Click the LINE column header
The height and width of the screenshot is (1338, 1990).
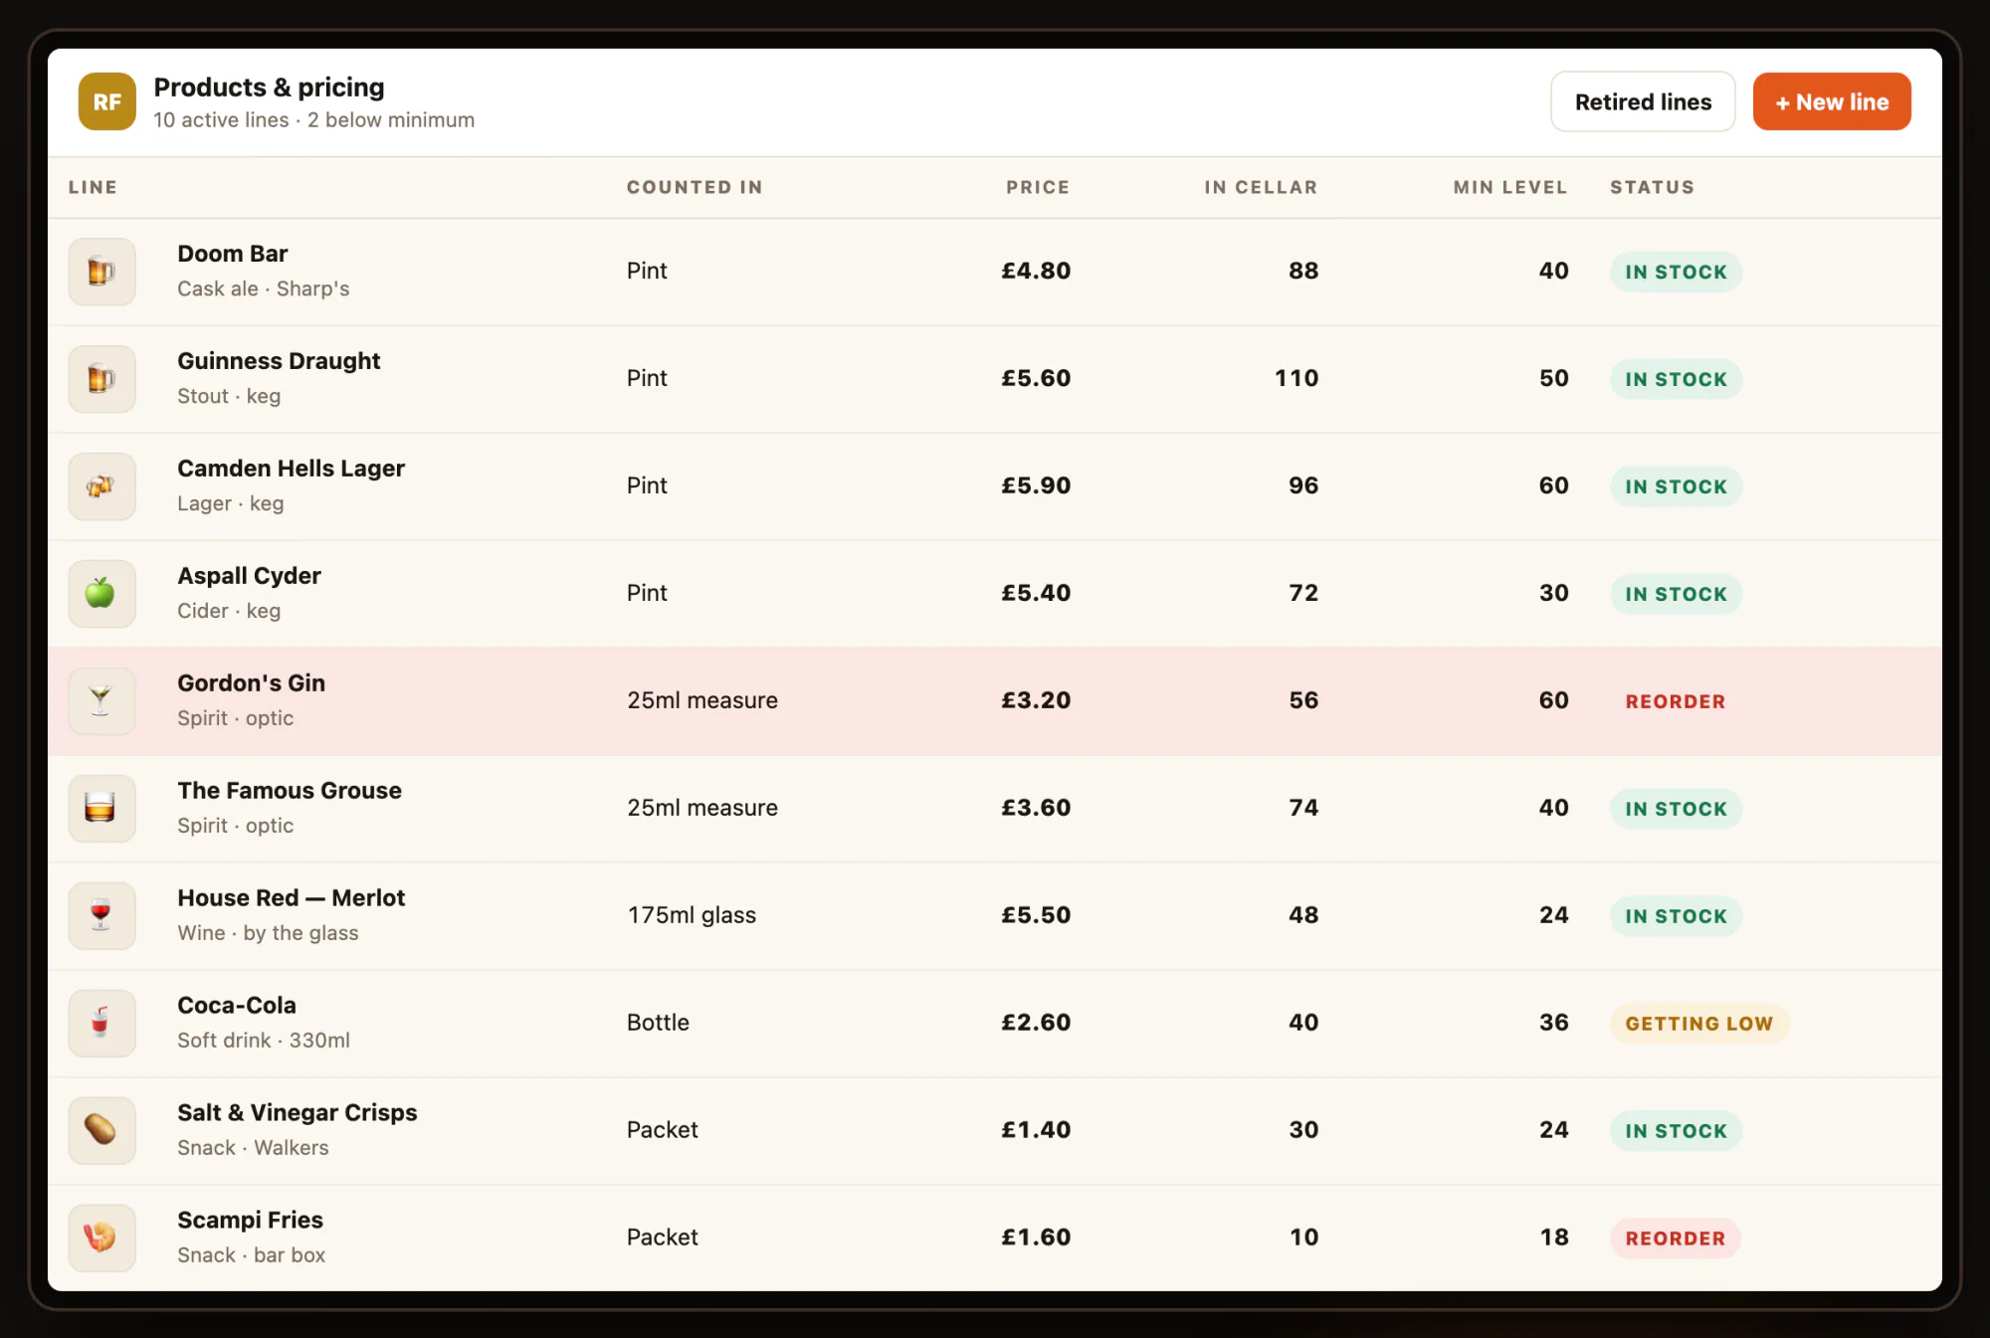[x=93, y=187]
